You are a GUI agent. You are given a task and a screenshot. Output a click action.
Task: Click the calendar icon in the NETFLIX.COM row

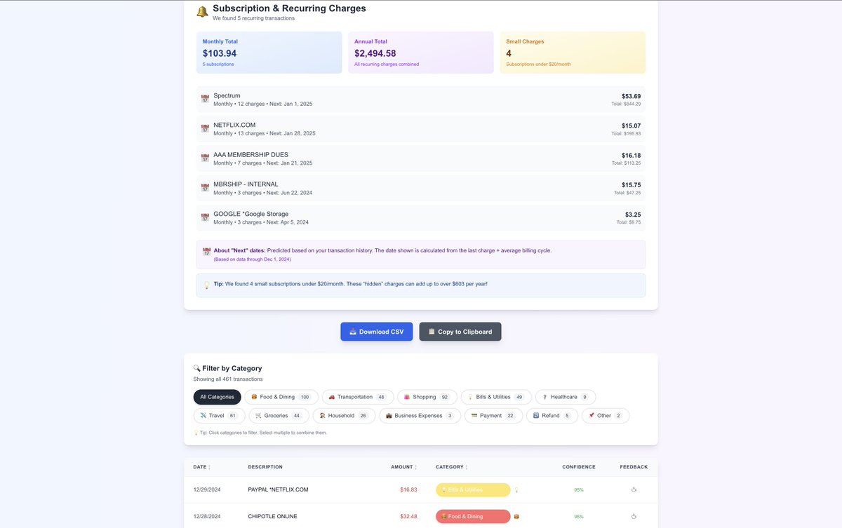(x=205, y=129)
